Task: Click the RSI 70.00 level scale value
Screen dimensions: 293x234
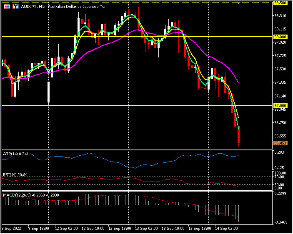Action: point(280,177)
